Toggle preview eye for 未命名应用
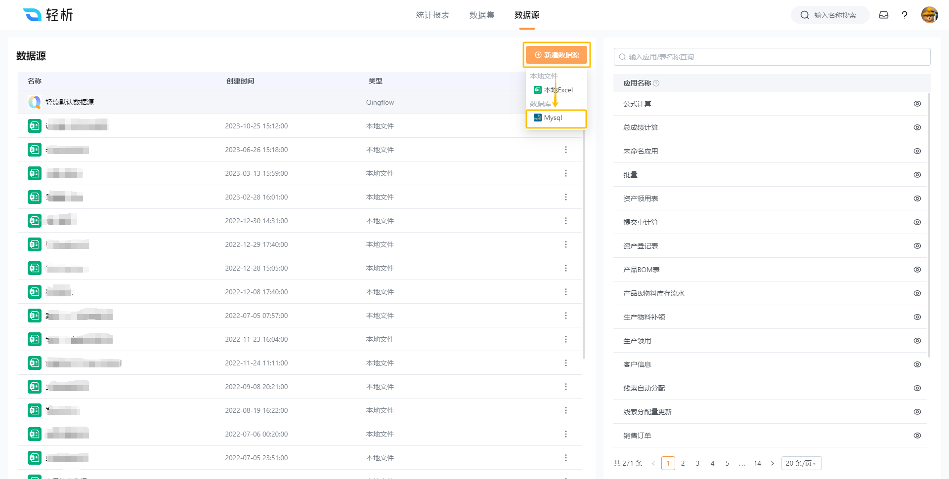The height and width of the screenshot is (479, 949). tap(917, 151)
